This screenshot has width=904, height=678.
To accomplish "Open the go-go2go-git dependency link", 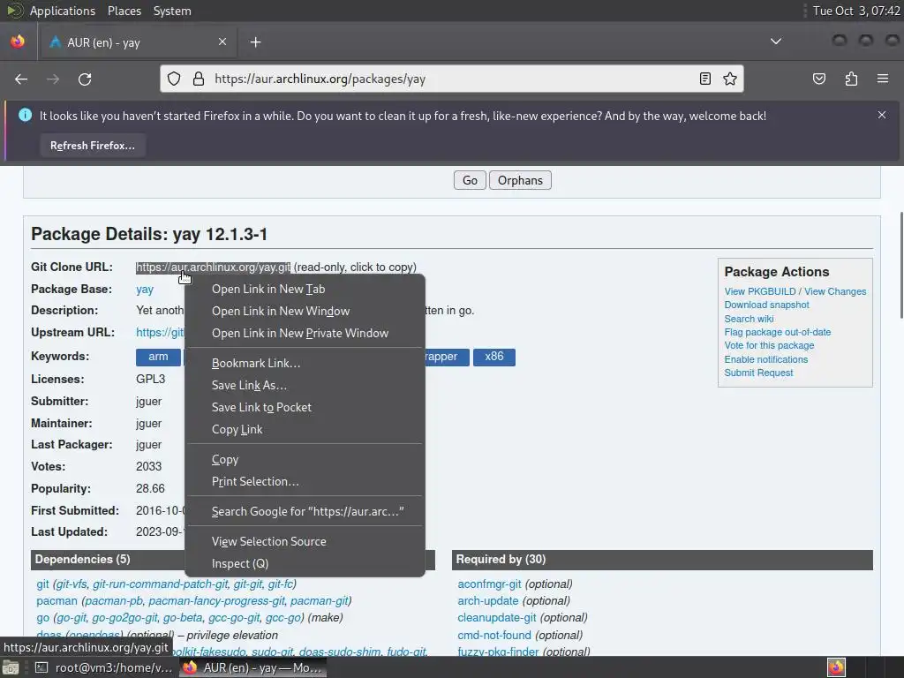I will point(124,617).
